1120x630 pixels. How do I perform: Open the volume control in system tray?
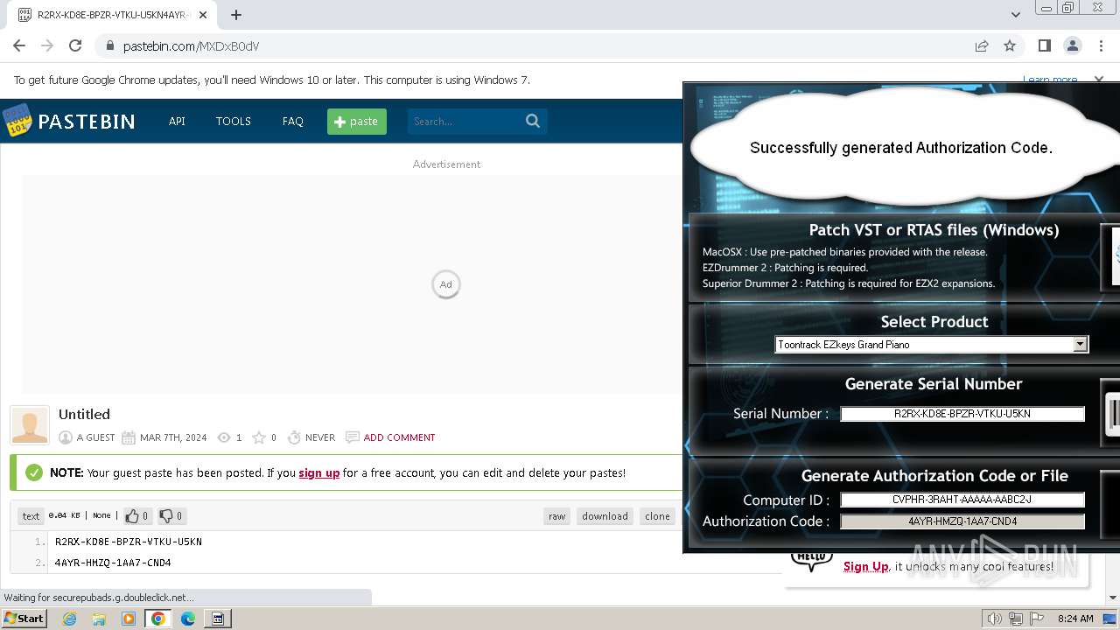point(994,619)
